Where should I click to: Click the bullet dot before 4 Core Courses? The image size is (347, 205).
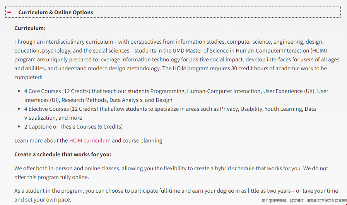[19, 91]
